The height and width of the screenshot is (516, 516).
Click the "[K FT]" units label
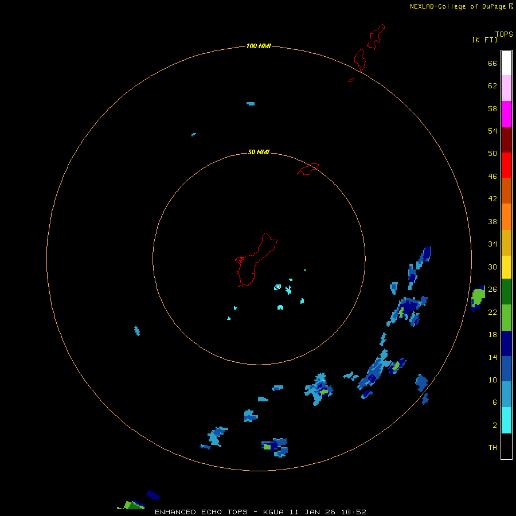click(x=484, y=40)
